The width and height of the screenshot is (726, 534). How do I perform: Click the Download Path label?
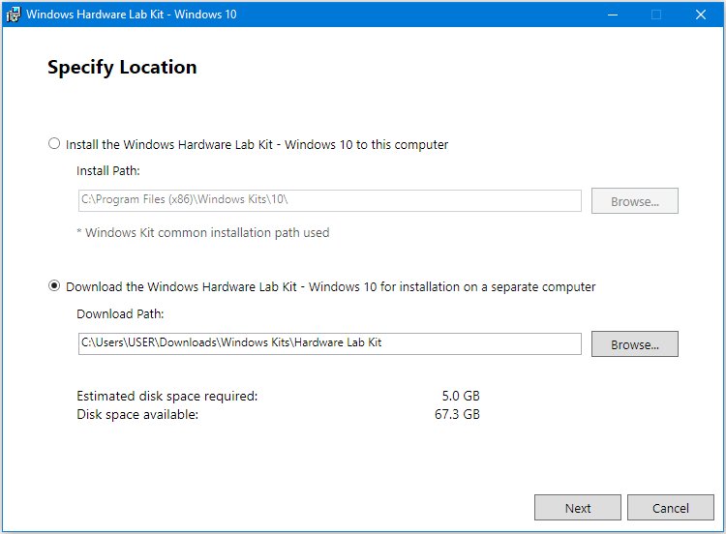pos(120,313)
